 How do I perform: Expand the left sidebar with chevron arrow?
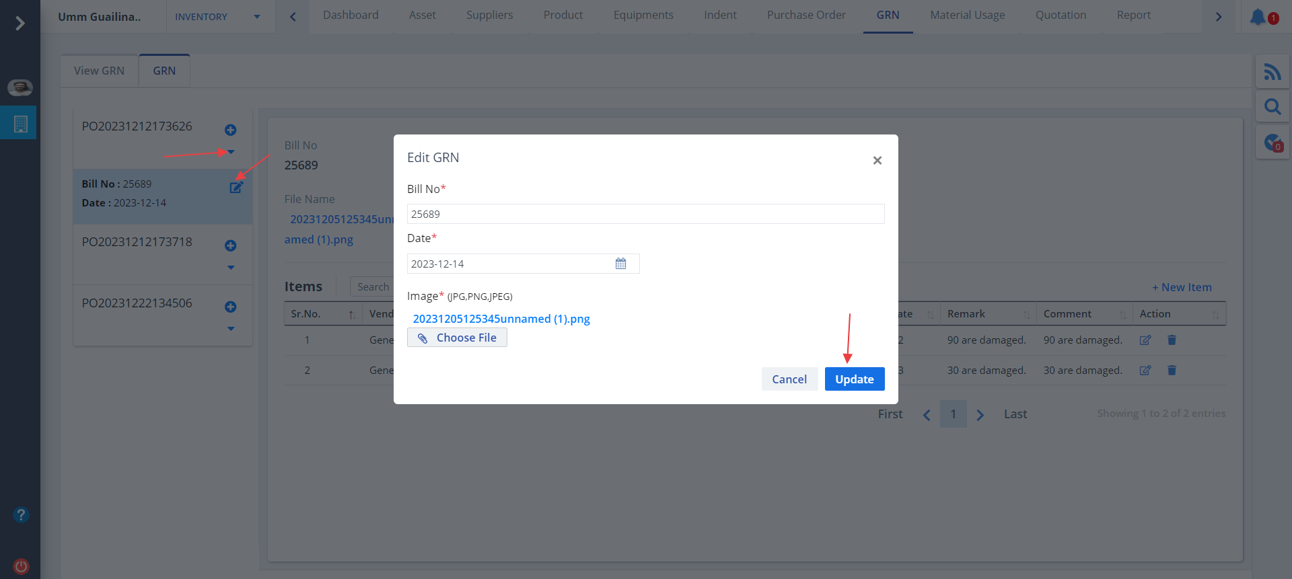pos(20,24)
